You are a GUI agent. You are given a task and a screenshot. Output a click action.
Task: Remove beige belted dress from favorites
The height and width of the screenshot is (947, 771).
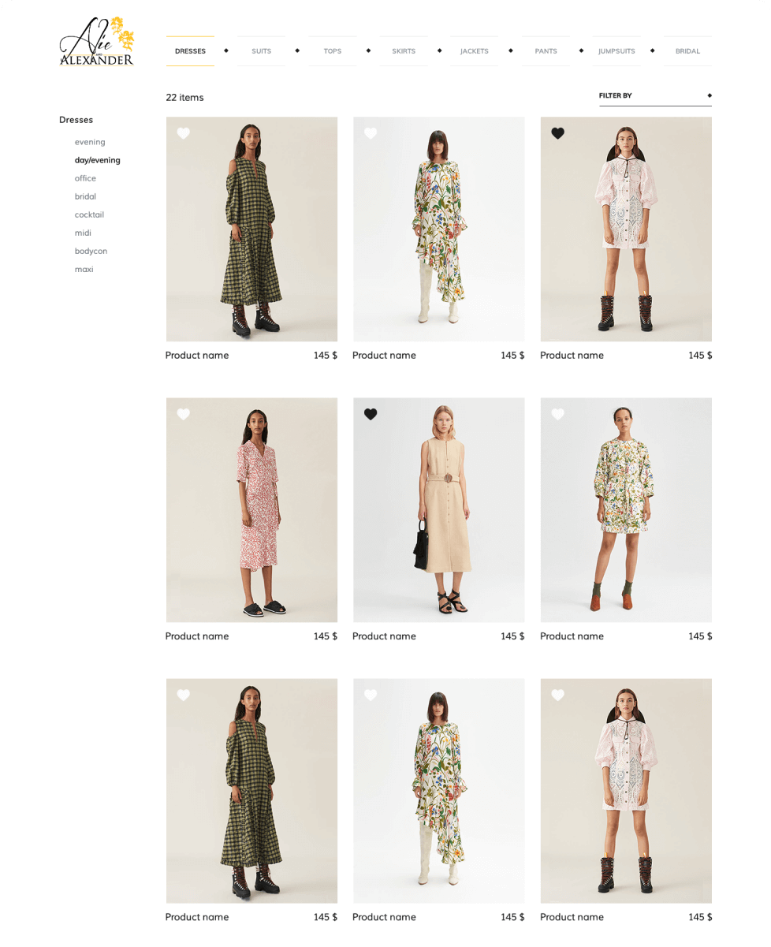tap(371, 415)
